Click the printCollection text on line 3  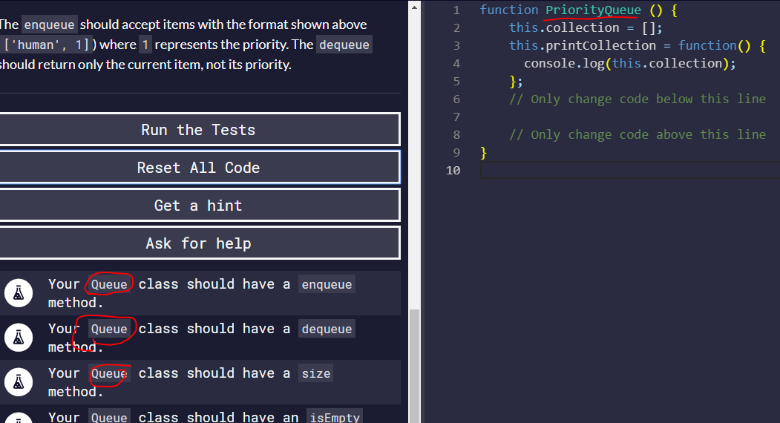pos(601,45)
